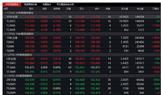This screenshot has width=161, height=95.
Task: Select the T2609 contract row
Action: [82, 51]
